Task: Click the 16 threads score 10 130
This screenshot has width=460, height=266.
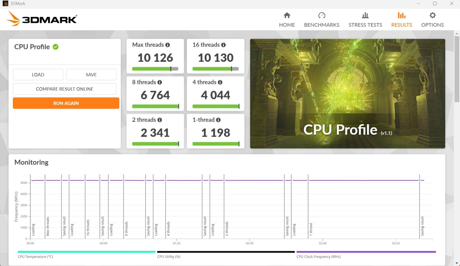Action: tap(216, 58)
